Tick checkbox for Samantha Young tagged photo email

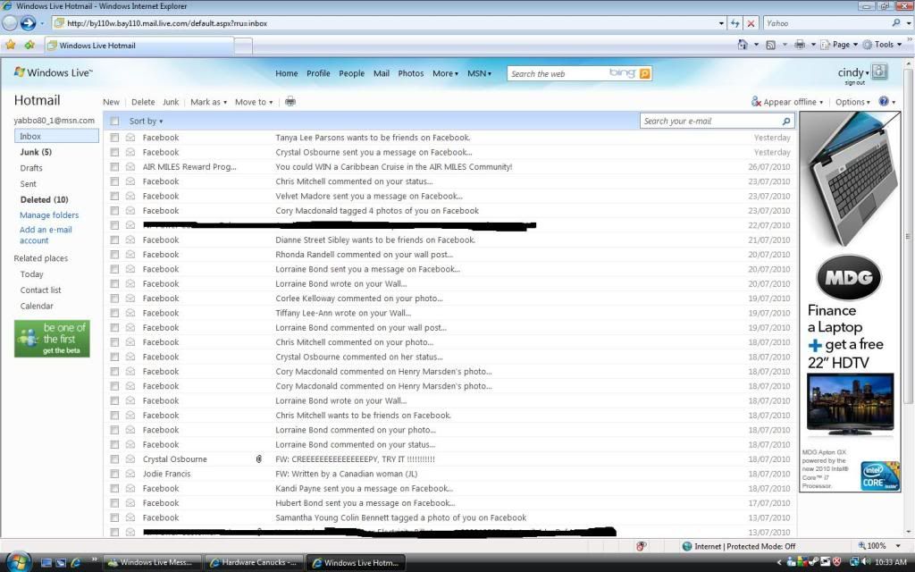click(114, 517)
